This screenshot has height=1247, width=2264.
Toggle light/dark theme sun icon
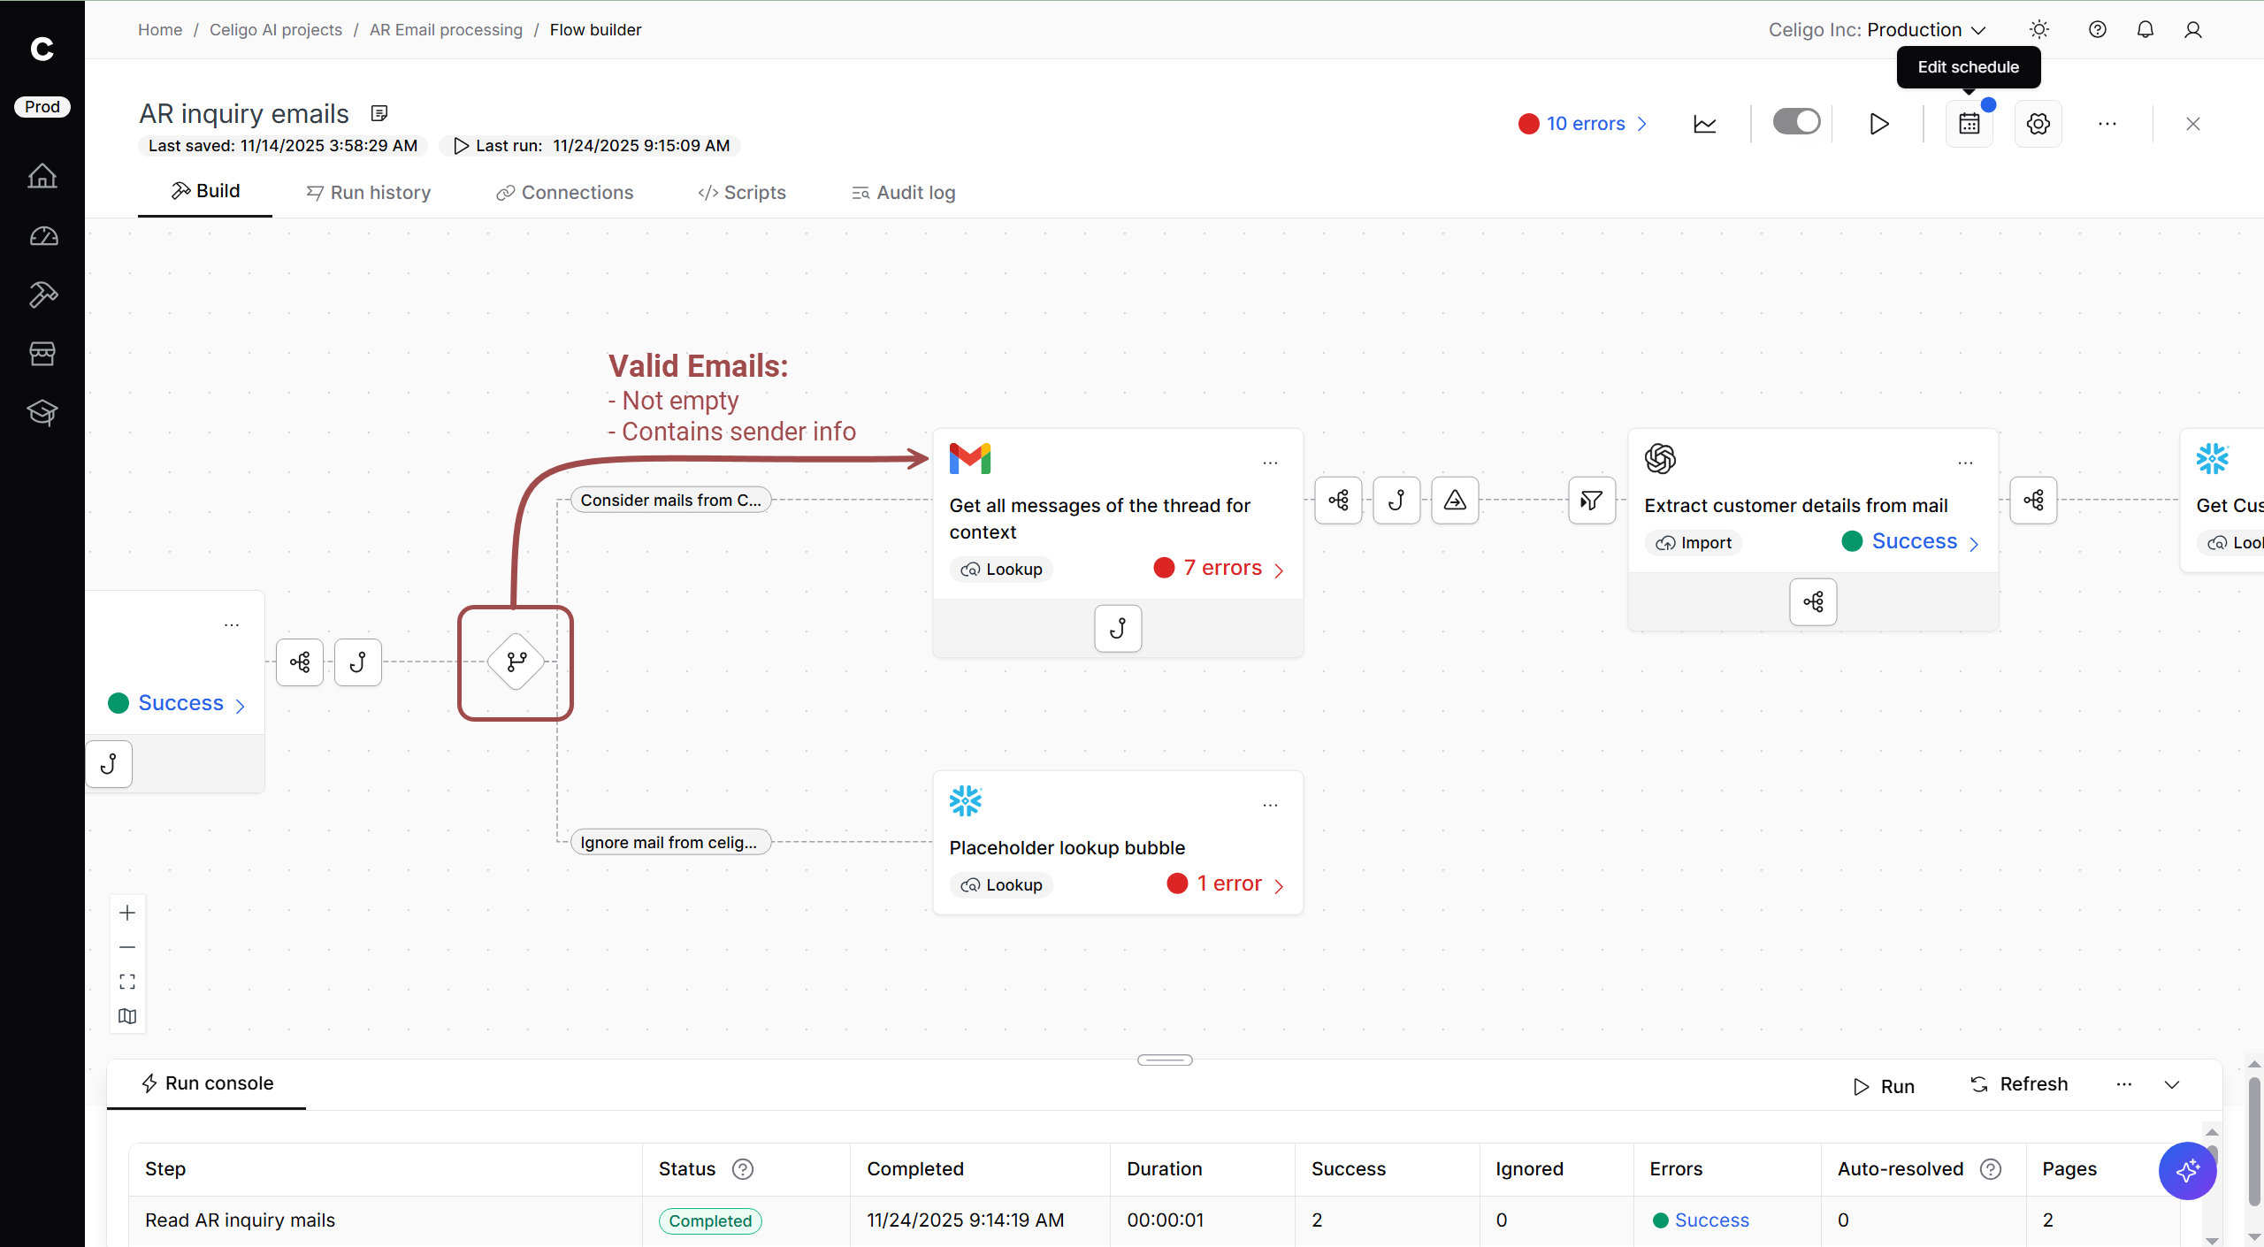coord(2039,30)
